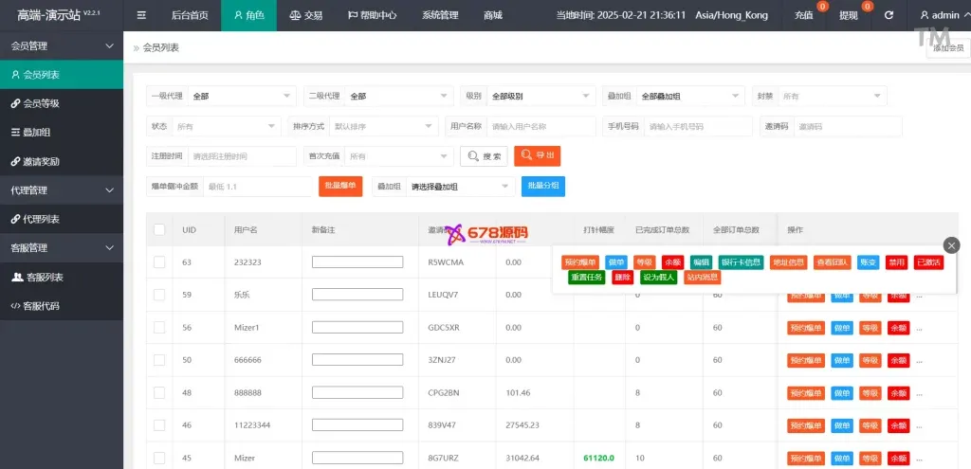Open 代理列表 in the sidebar
This screenshot has width=971, height=469.
pos(41,219)
